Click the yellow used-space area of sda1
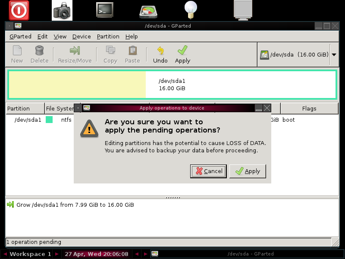Viewport: 345px width, 259px height. tap(77, 85)
